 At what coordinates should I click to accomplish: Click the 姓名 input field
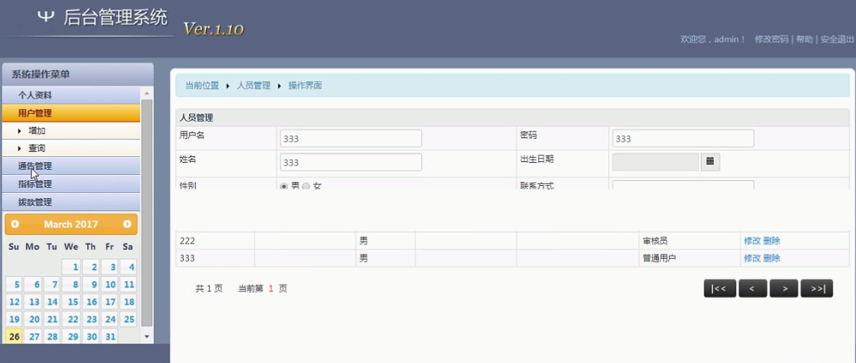point(351,163)
